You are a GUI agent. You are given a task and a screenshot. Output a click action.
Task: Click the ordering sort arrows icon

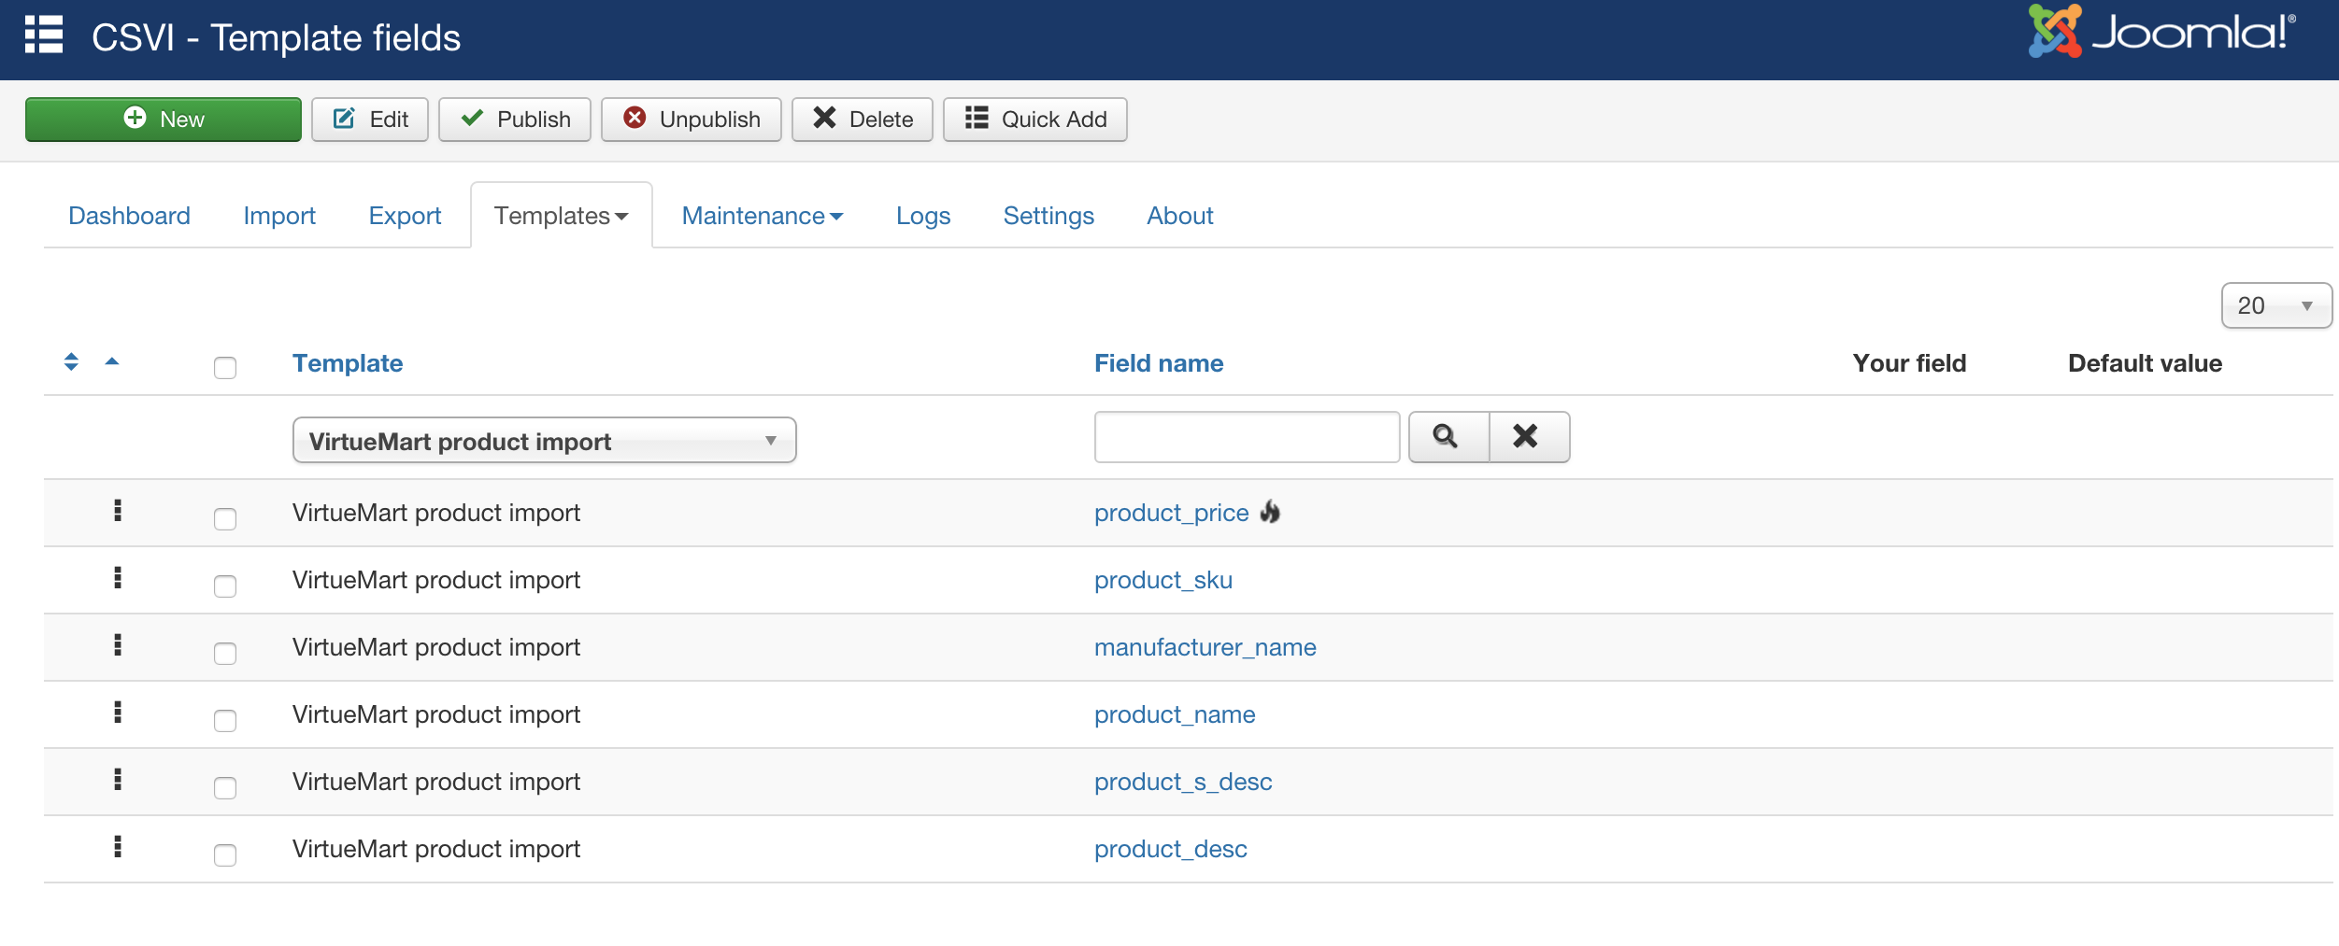pyautogui.click(x=71, y=361)
